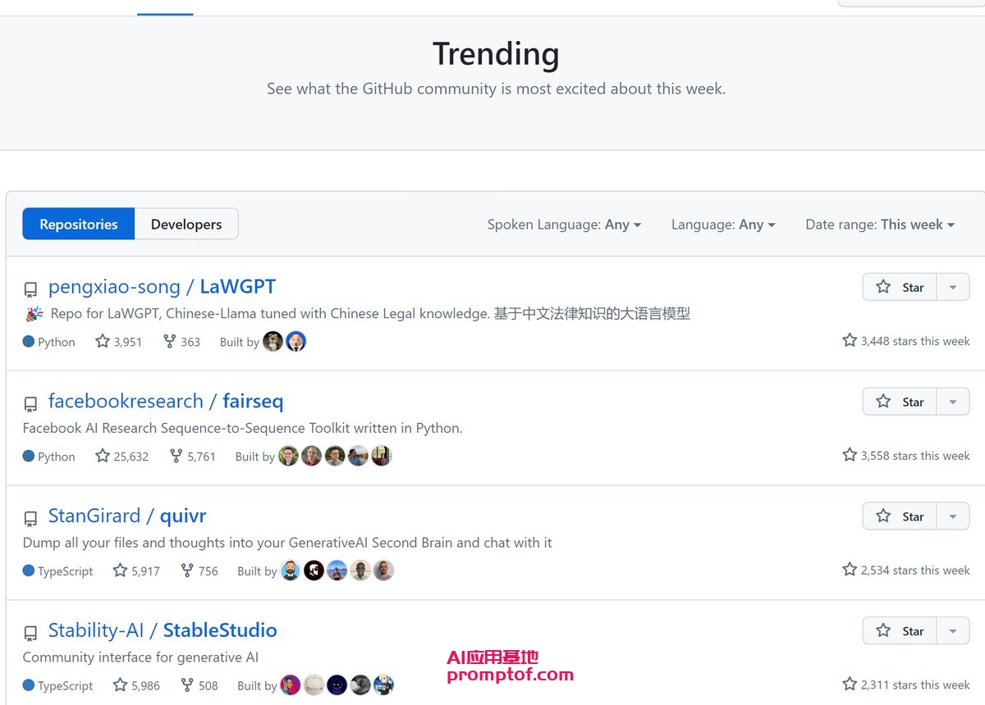The image size is (985, 705).
Task: Open the forks count of StableStudio
Action: coord(199,685)
